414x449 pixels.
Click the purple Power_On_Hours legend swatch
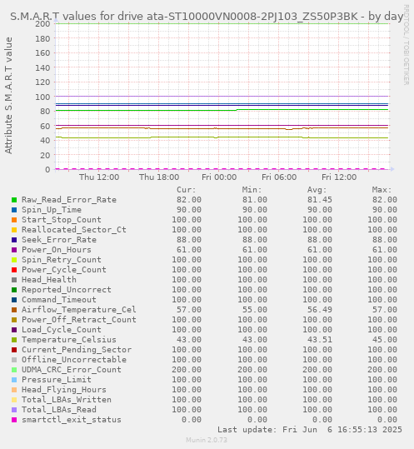(x=14, y=250)
